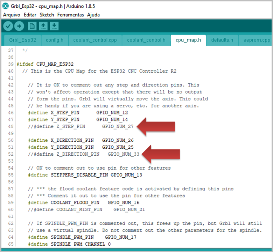Save the sketch with the down-arrow icon
The width and height of the screenshot is (273, 252).
tap(54, 26)
